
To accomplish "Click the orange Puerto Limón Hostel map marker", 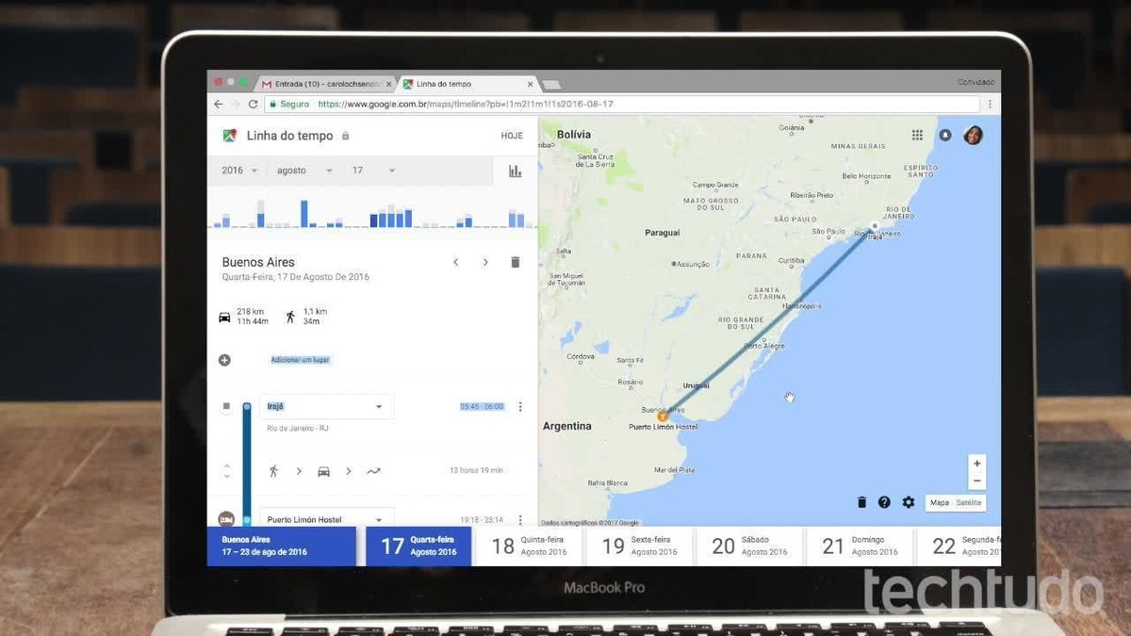I will (x=663, y=416).
